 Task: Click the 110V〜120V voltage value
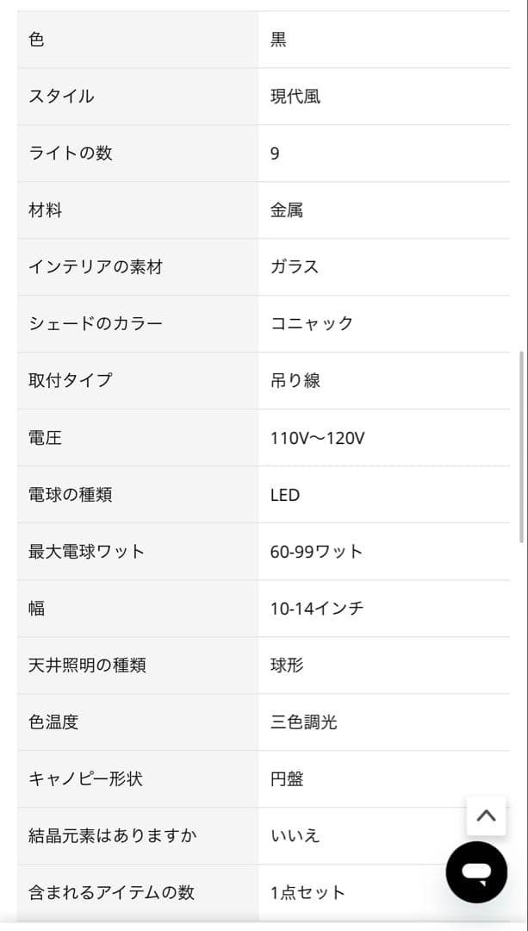click(319, 438)
